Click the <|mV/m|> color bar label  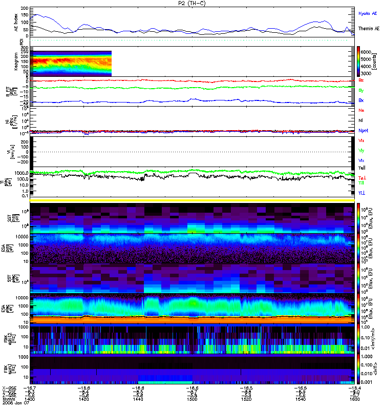pos(373,339)
